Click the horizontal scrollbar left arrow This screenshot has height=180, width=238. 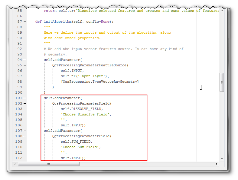point(15,164)
